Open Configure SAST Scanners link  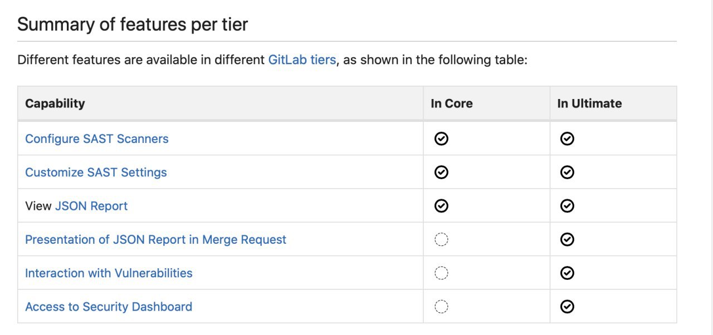[x=97, y=139]
